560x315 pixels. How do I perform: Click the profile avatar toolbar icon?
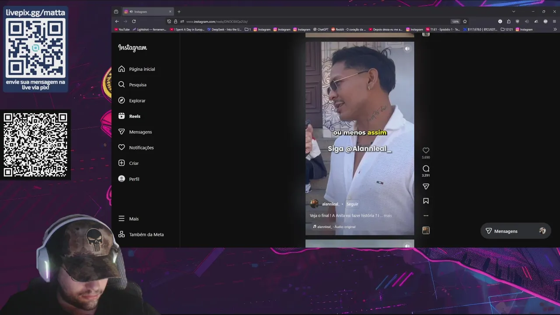pos(545,21)
